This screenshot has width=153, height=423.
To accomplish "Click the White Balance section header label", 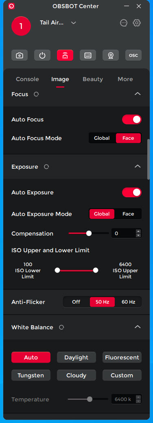I will pos(32,327).
